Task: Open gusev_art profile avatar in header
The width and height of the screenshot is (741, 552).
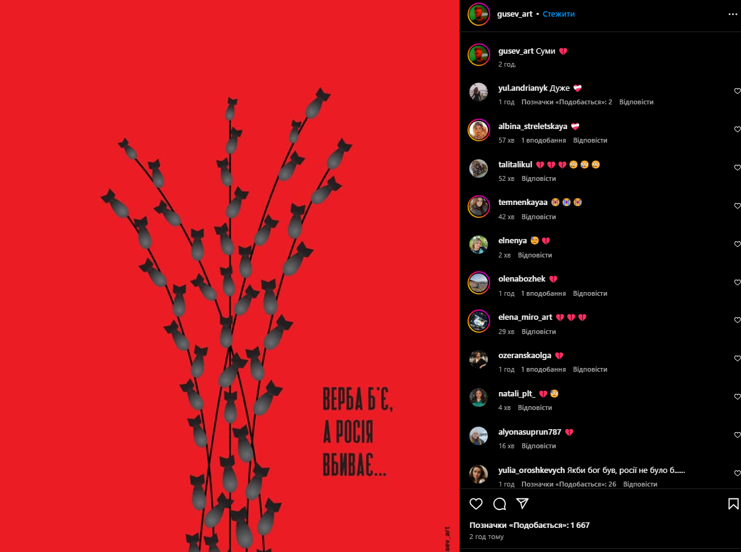Action: coord(479,14)
